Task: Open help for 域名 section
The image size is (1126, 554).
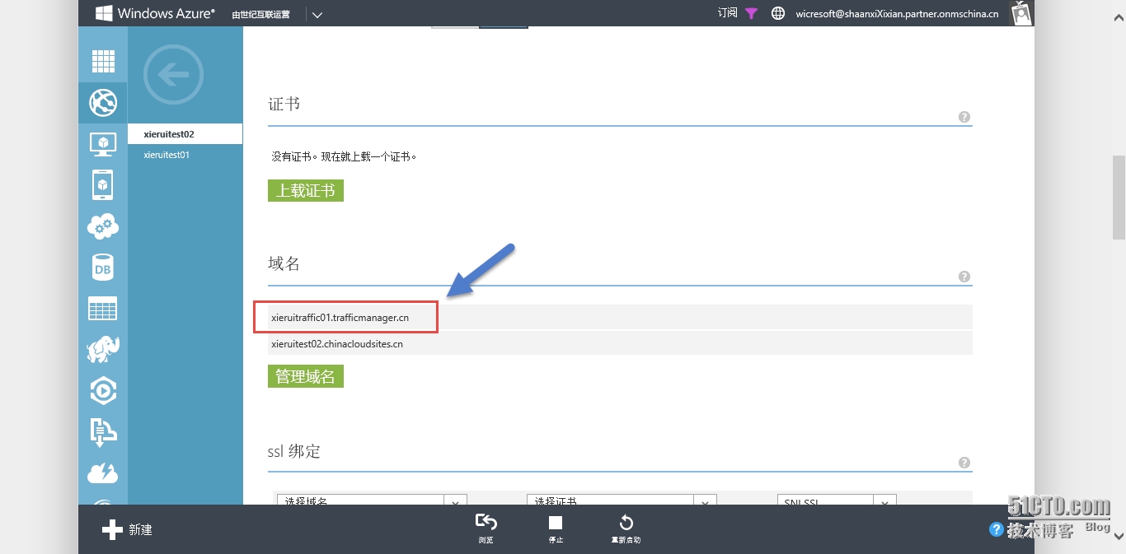Action: pyautogui.click(x=964, y=277)
